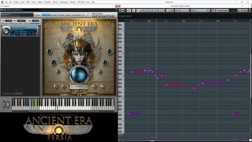The height and width of the screenshot is (142, 252).
Task: Select the Line tool in Key Editor
Action: point(161,11)
